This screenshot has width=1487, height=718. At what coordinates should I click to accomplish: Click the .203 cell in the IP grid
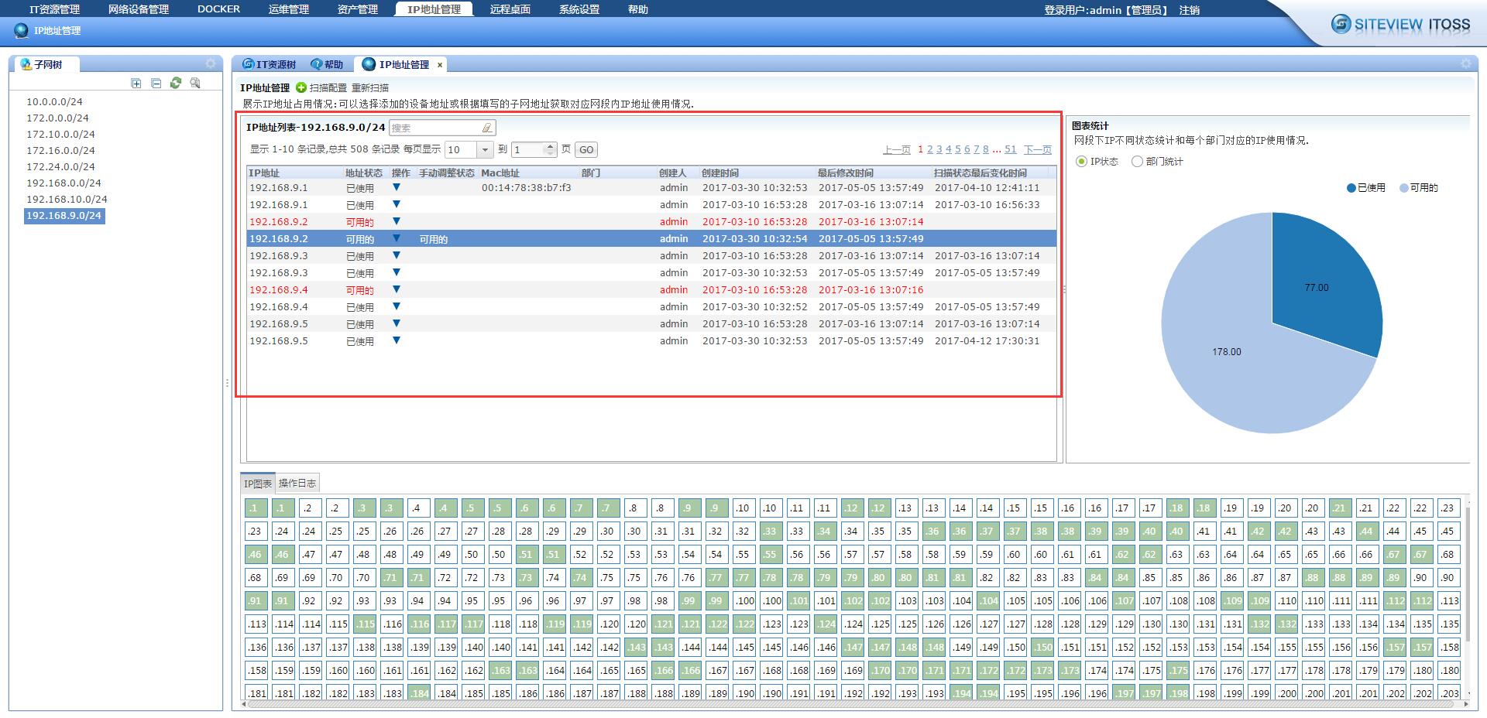[x=1450, y=693]
